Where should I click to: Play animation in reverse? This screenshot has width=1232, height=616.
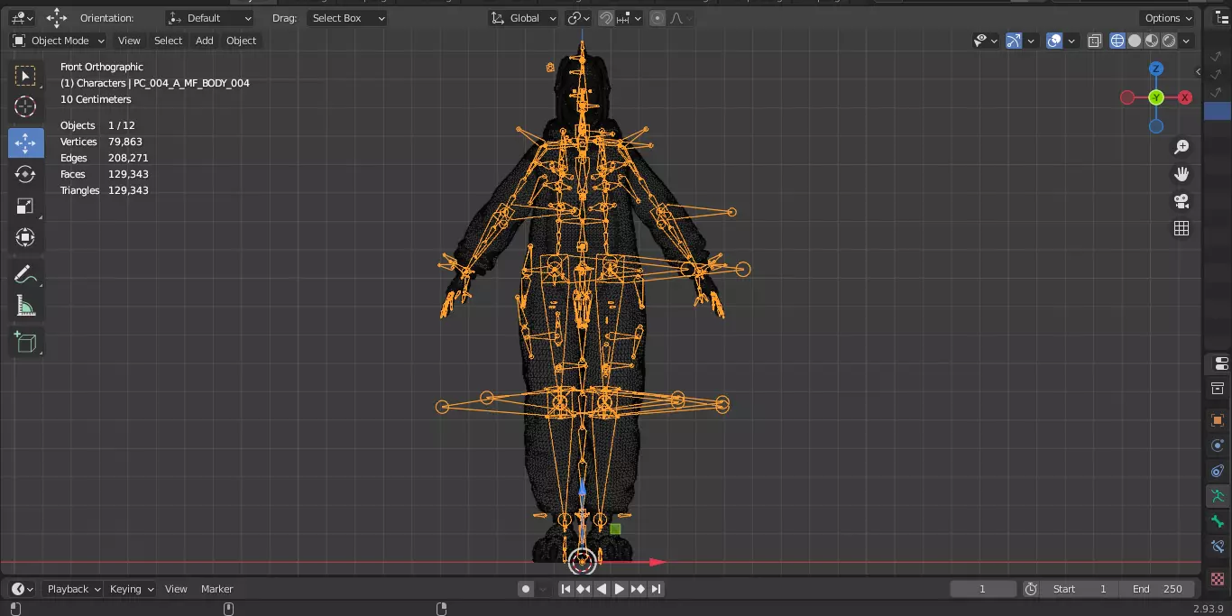point(602,589)
